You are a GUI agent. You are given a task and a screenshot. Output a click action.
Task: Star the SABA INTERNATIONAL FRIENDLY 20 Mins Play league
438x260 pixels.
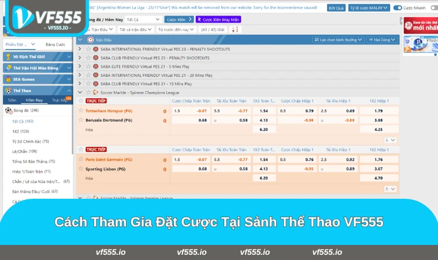(x=88, y=75)
